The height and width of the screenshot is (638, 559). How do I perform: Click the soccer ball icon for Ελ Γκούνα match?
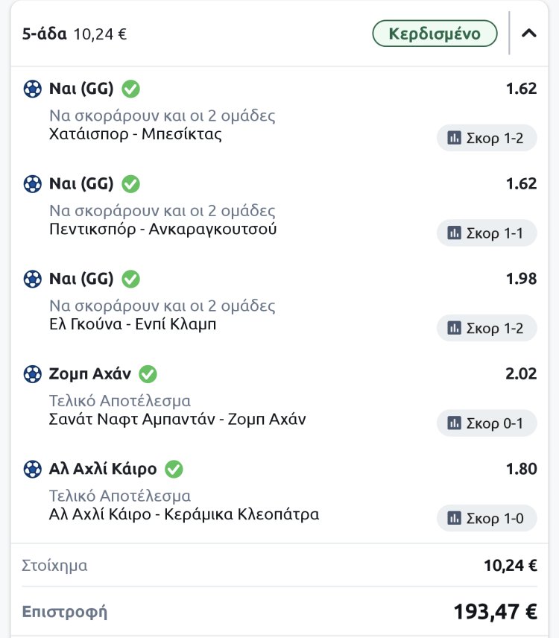[x=32, y=279]
